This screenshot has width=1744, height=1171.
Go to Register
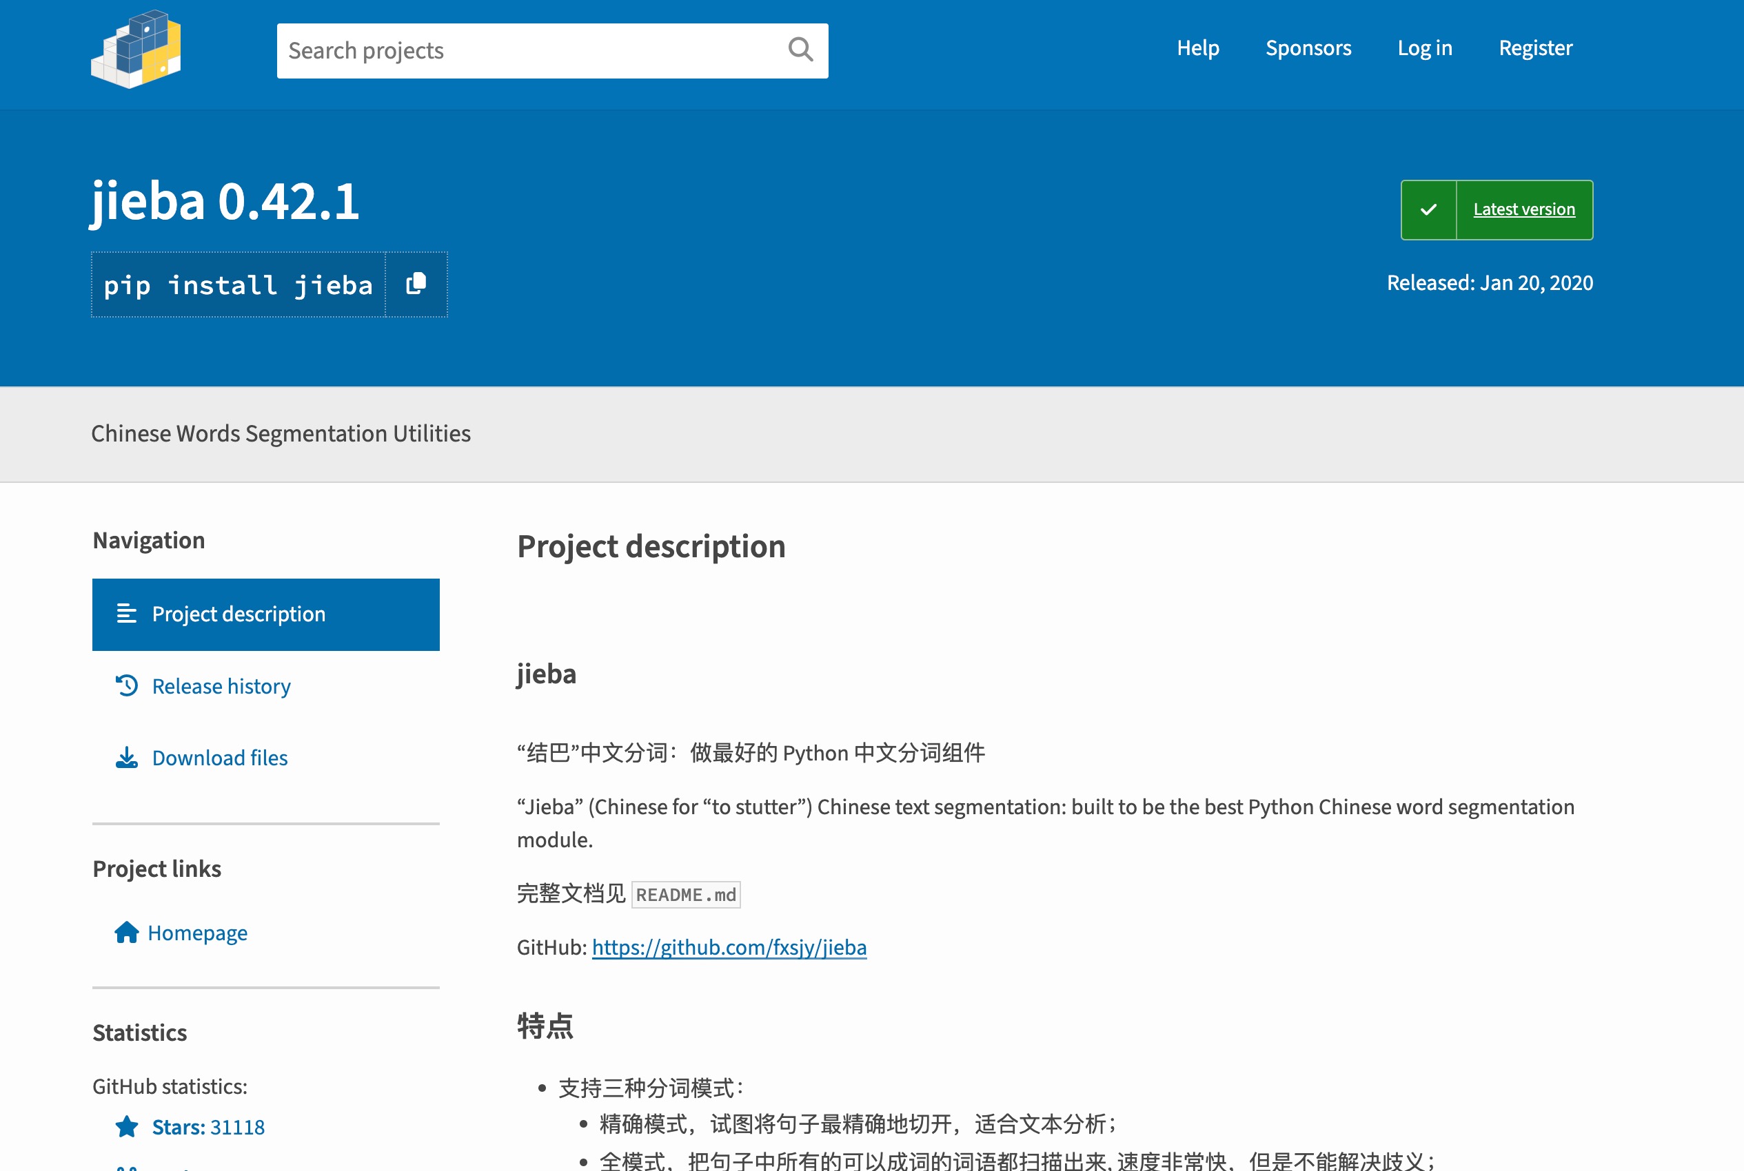[1536, 48]
